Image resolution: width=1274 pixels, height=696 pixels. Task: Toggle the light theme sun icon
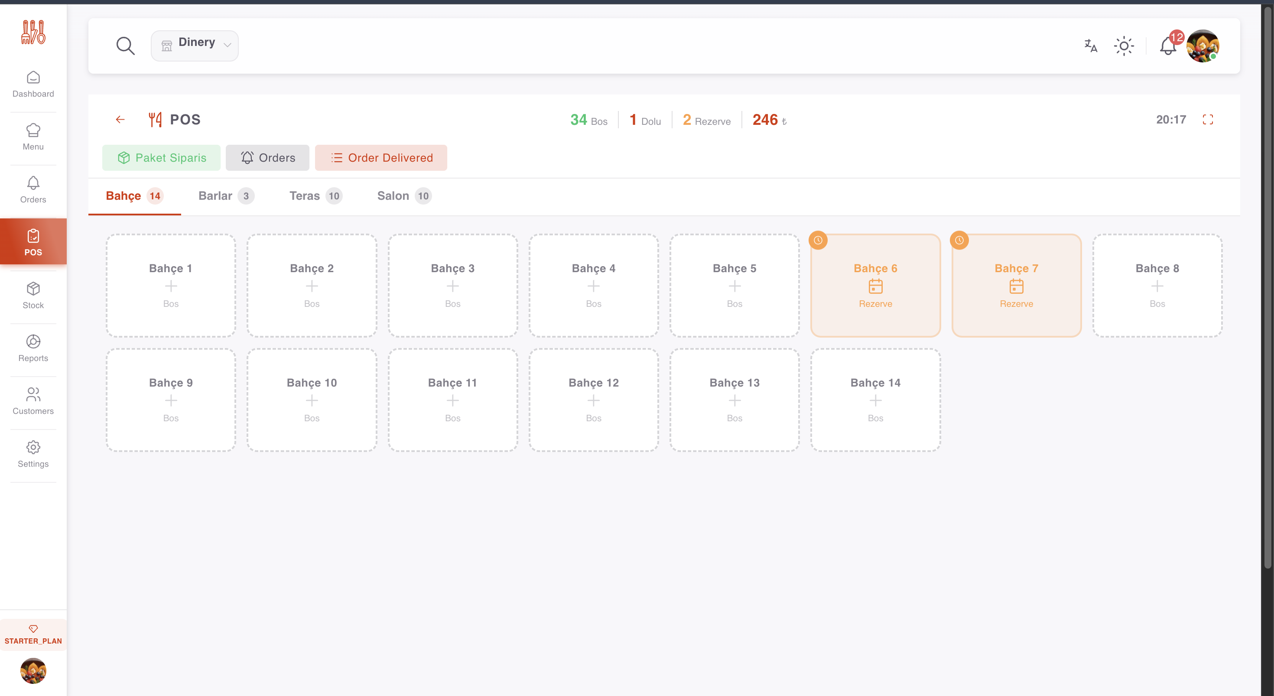(x=1124, y=46)
